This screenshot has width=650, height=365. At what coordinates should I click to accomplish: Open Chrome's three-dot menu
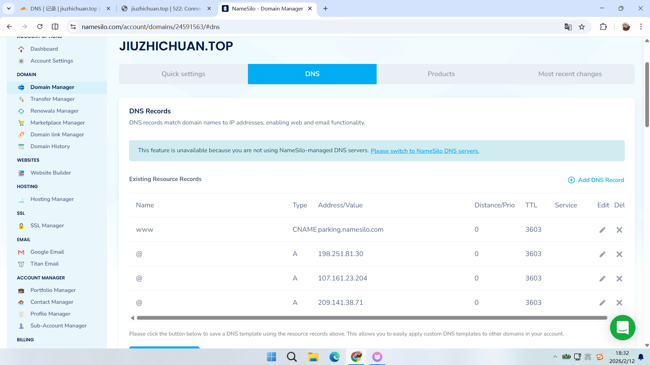click(641, 27)
